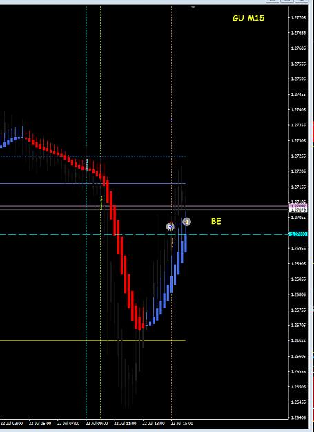Click the chart shift triangle at top
314x432 pixels.
(x=193, y=7)
